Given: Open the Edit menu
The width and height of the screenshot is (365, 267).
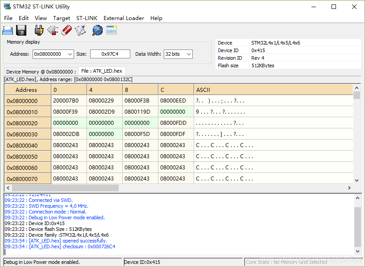Looking at the screenshot, I should pyautogui.click(x=24, y=18).
